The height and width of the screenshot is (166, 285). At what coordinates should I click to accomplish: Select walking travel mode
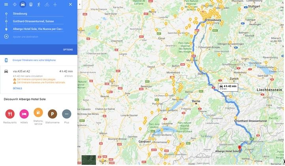pos(39,4)
